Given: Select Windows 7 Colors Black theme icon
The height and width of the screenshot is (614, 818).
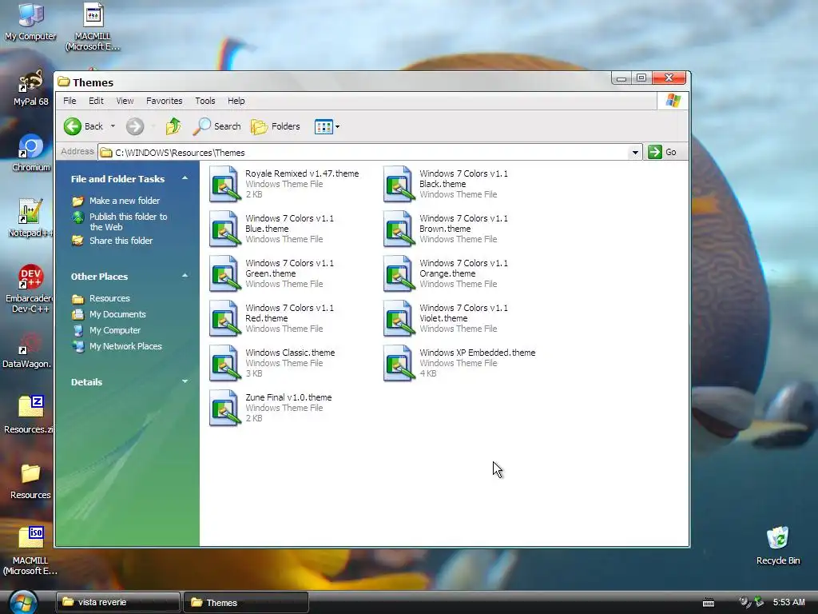Looking at the screenshot, I should 399,184.
